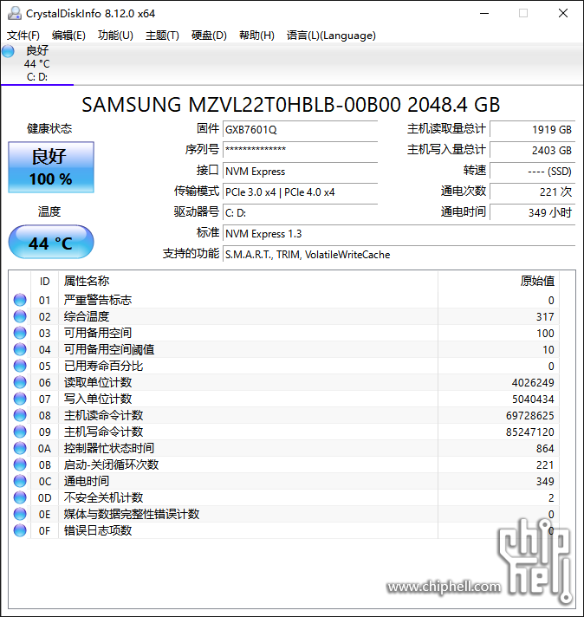Click the standard field NVM Express 1.3
This screenshot has height=617, width=584.
click(399, 234)
